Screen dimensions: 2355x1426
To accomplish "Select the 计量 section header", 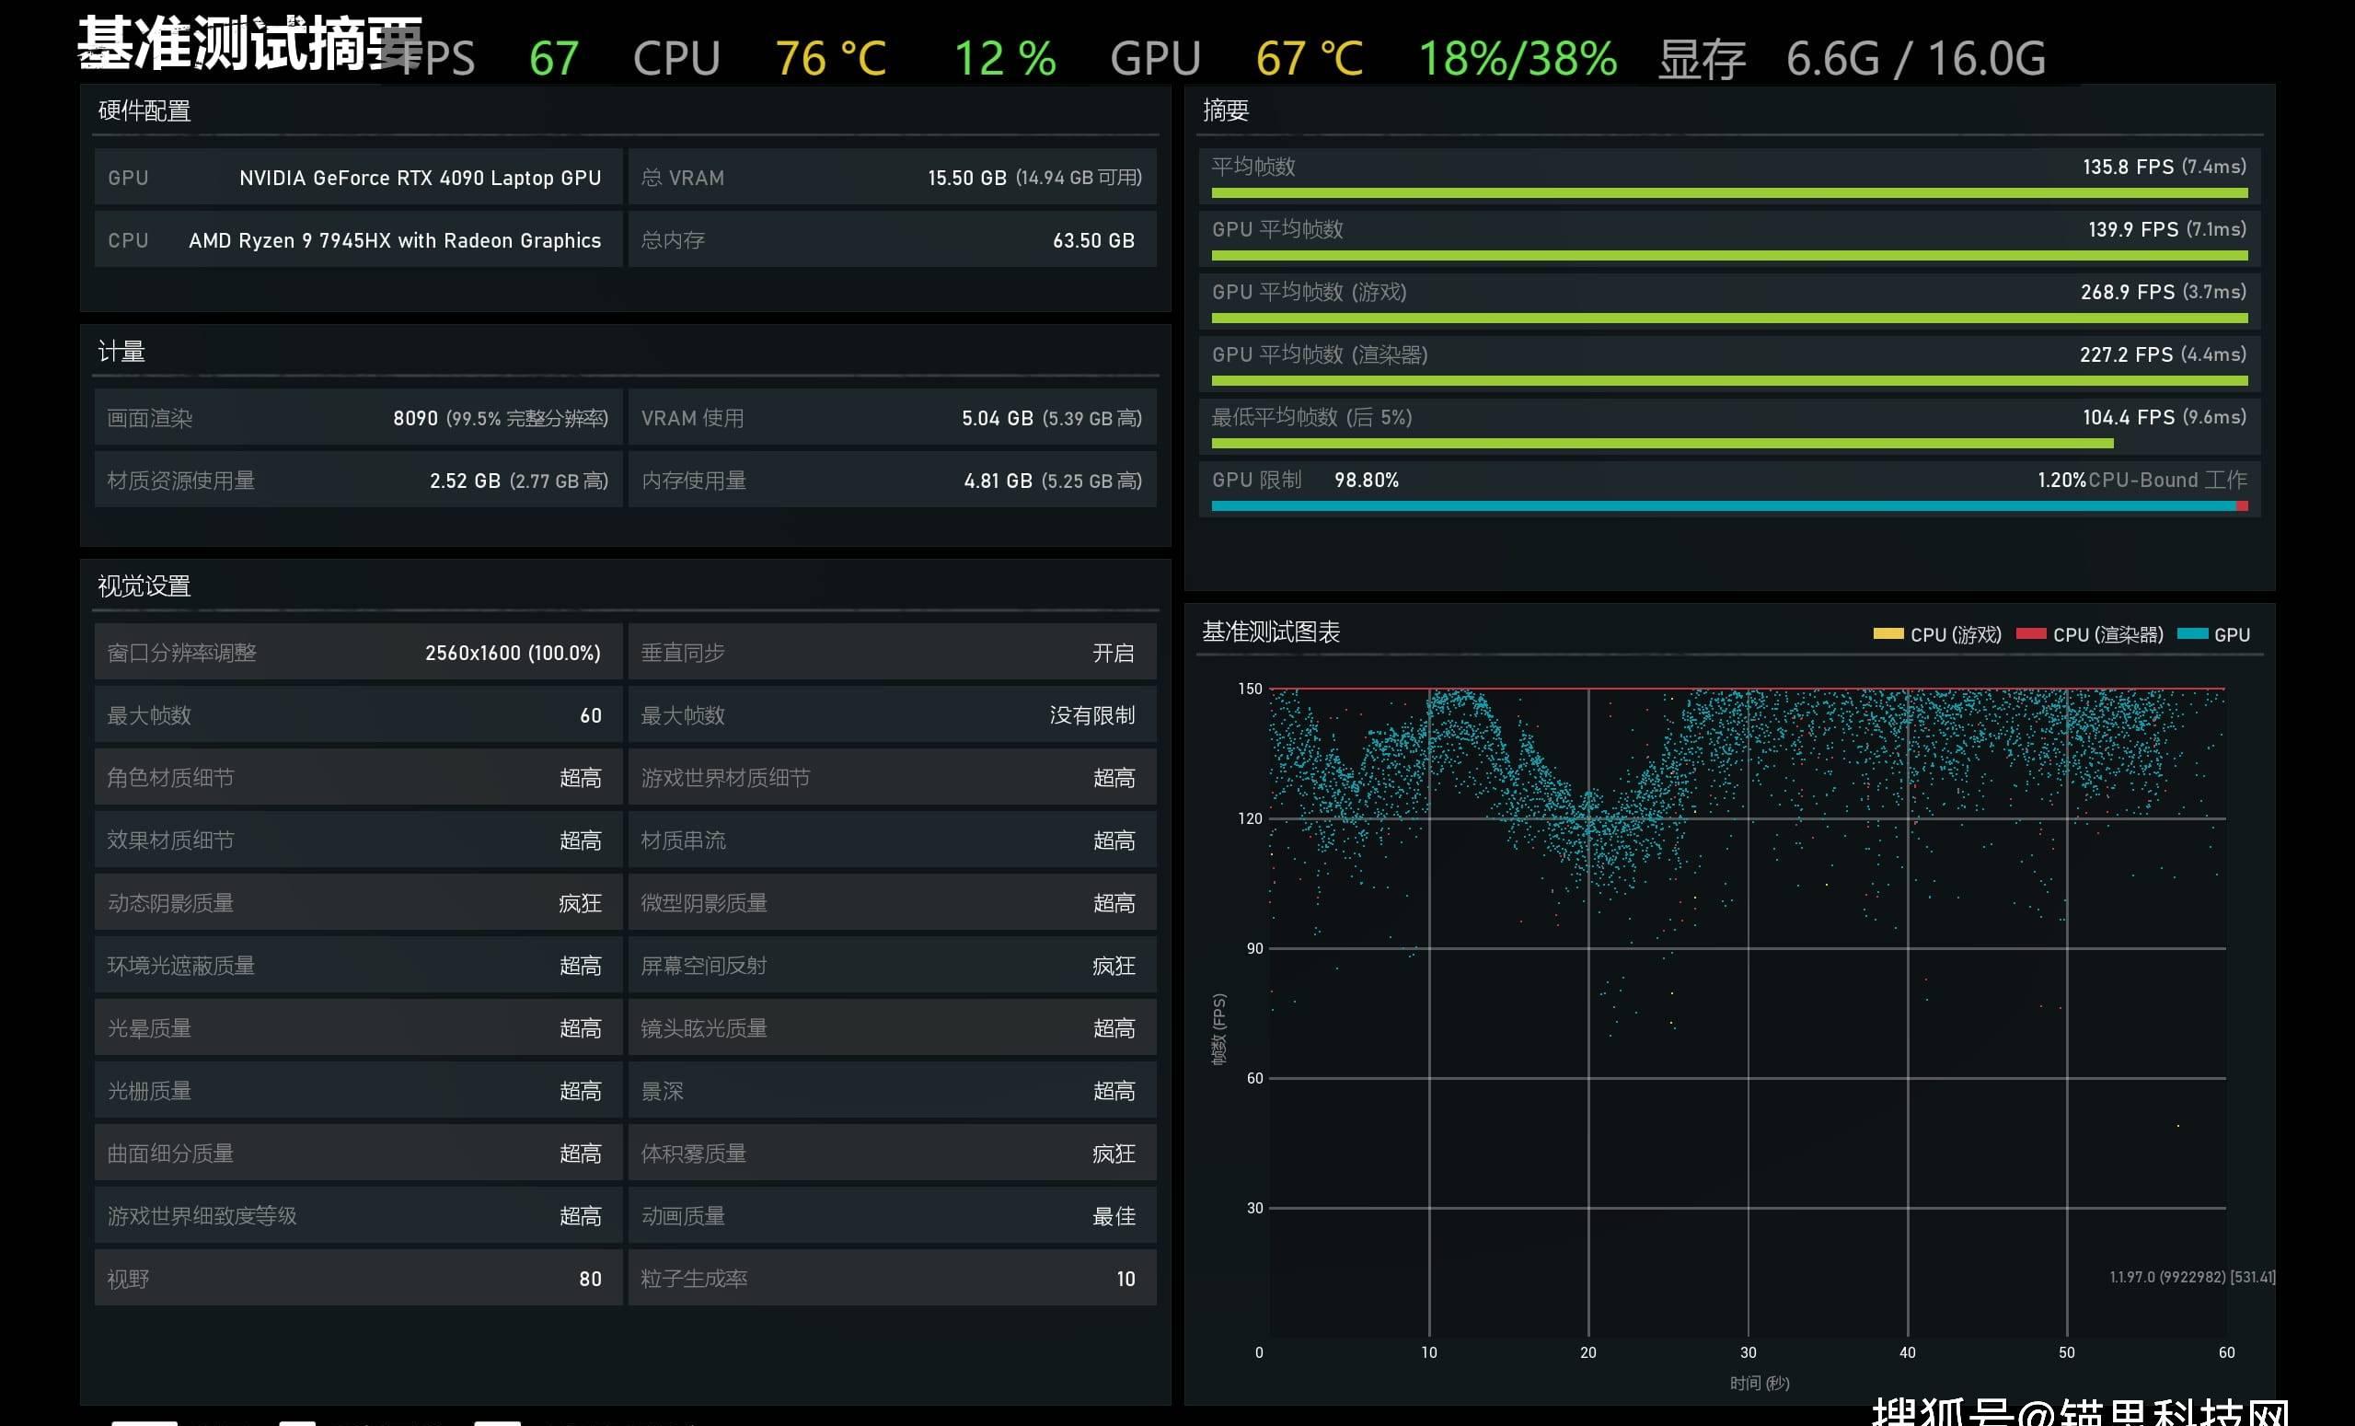I will 121,351.
